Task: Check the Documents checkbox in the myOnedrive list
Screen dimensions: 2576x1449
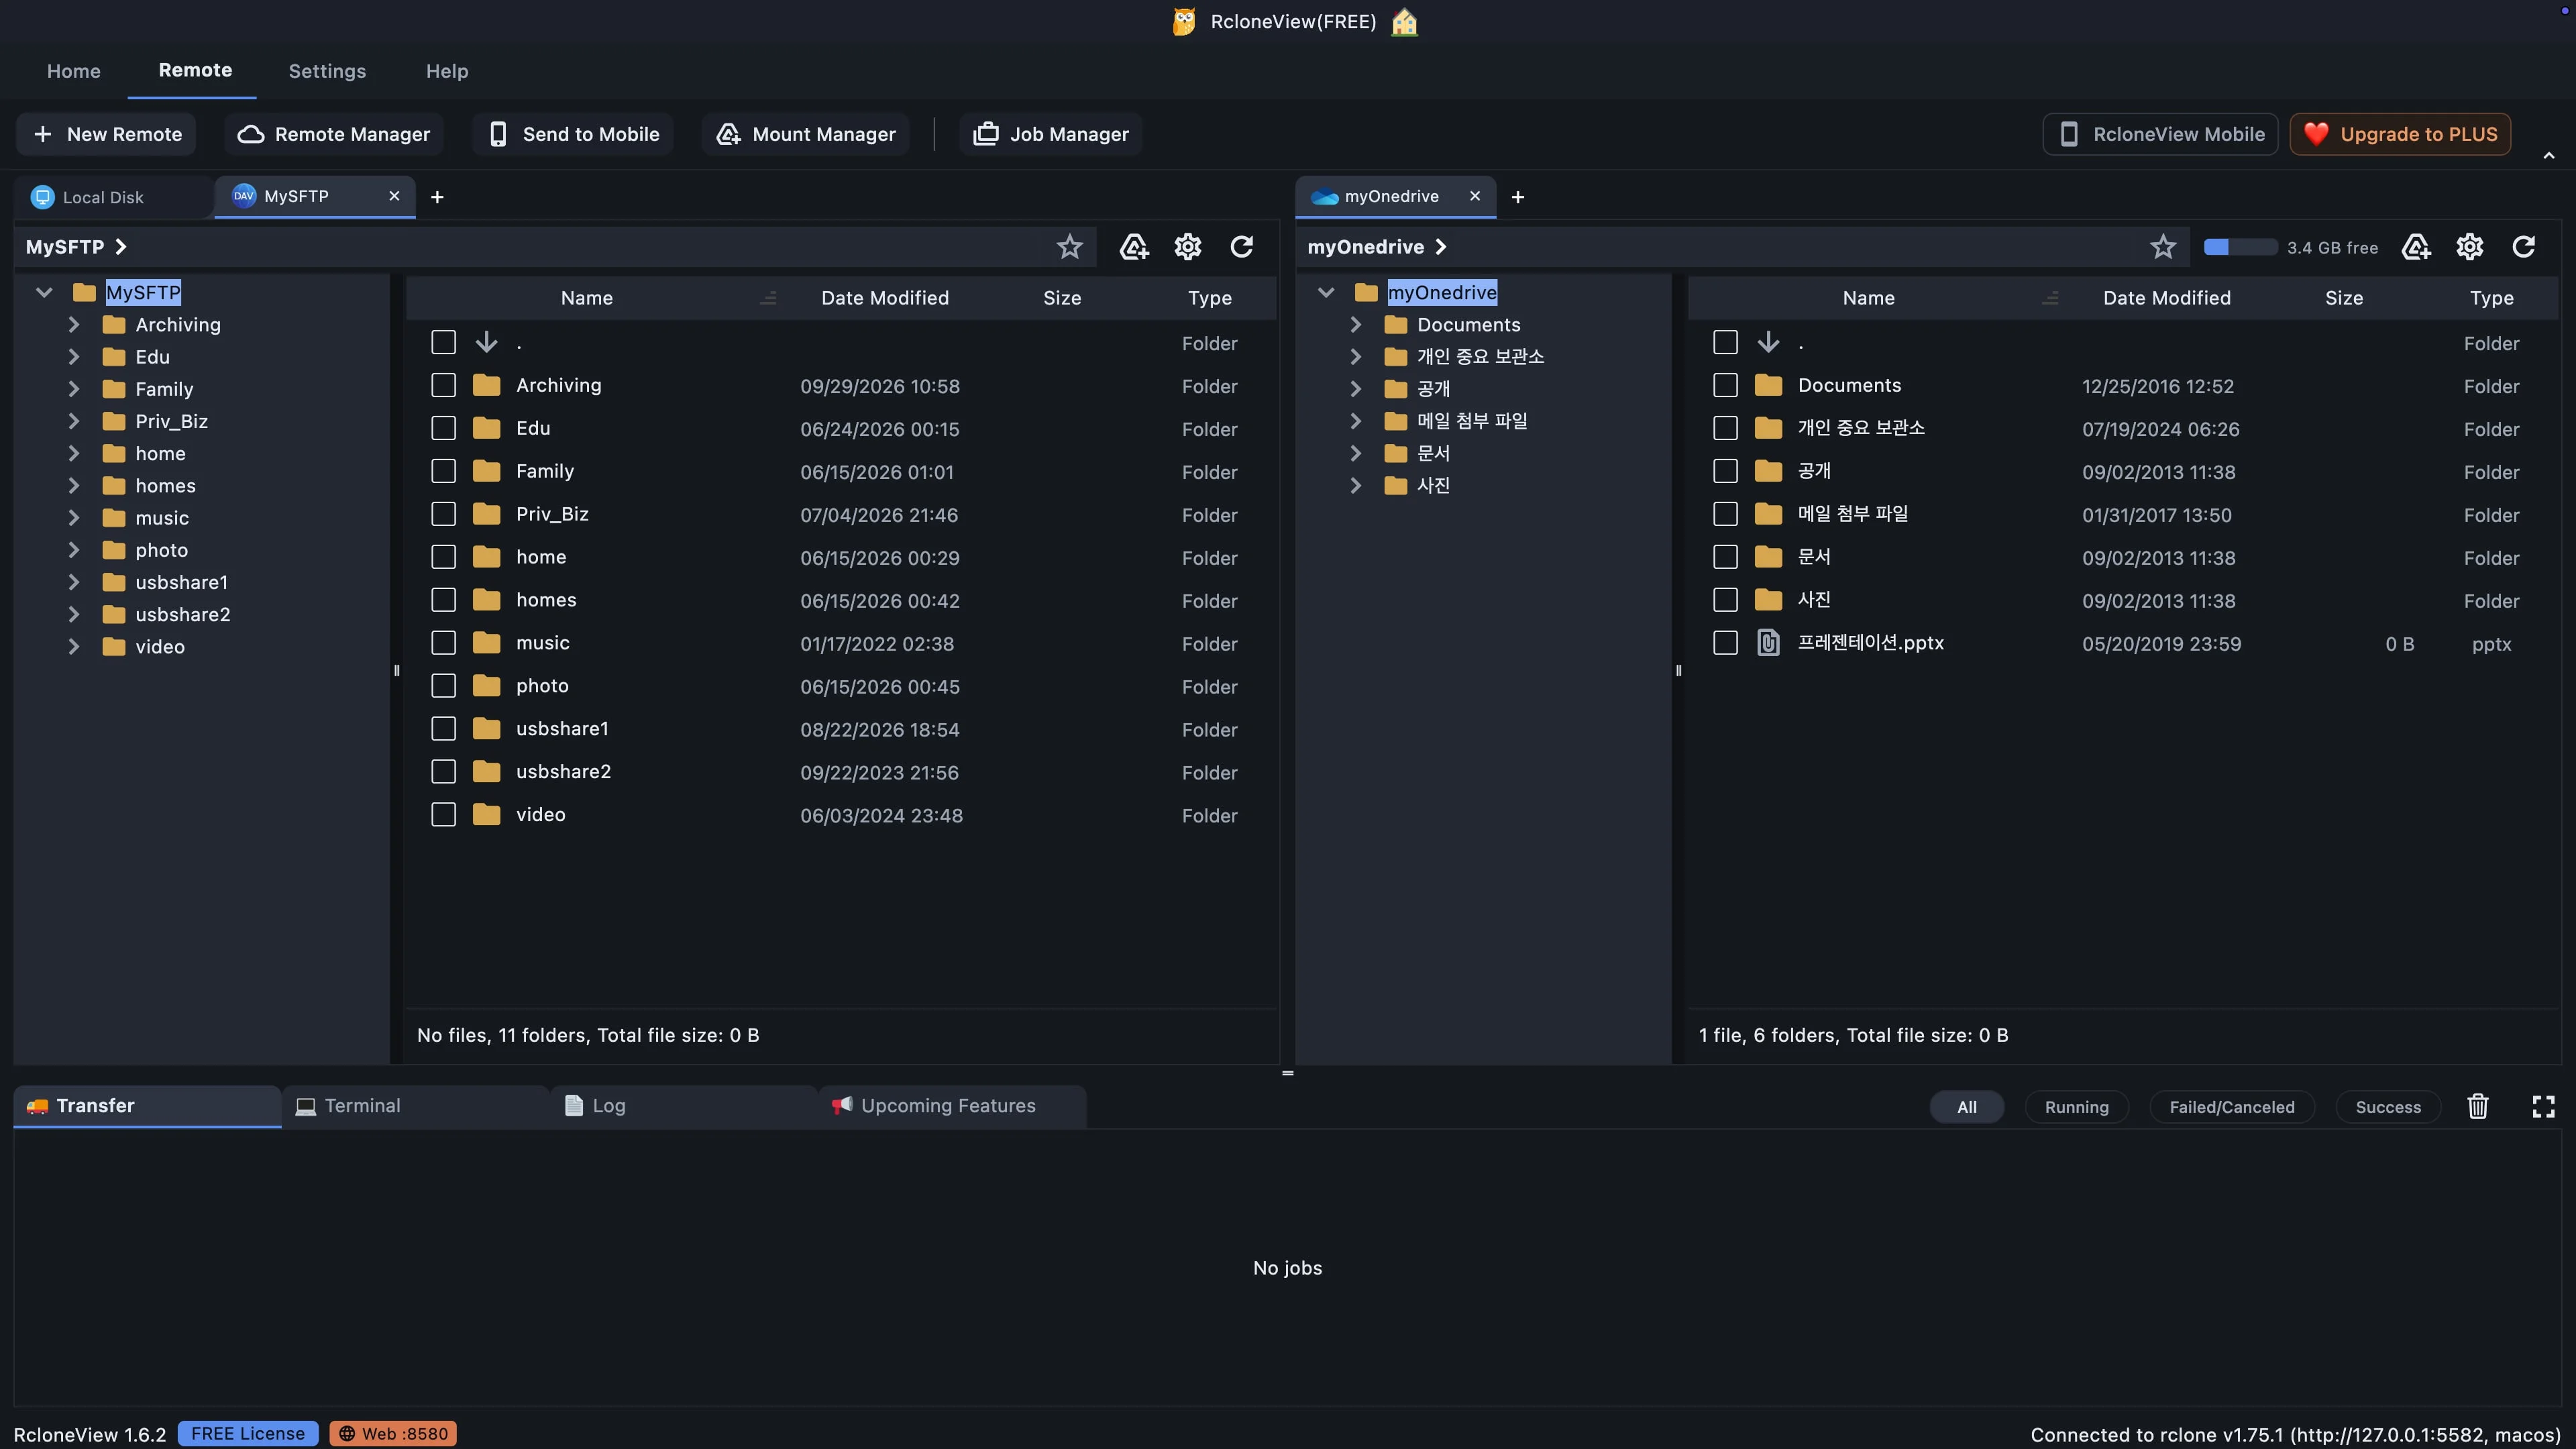Action: tap(1725, 386)
